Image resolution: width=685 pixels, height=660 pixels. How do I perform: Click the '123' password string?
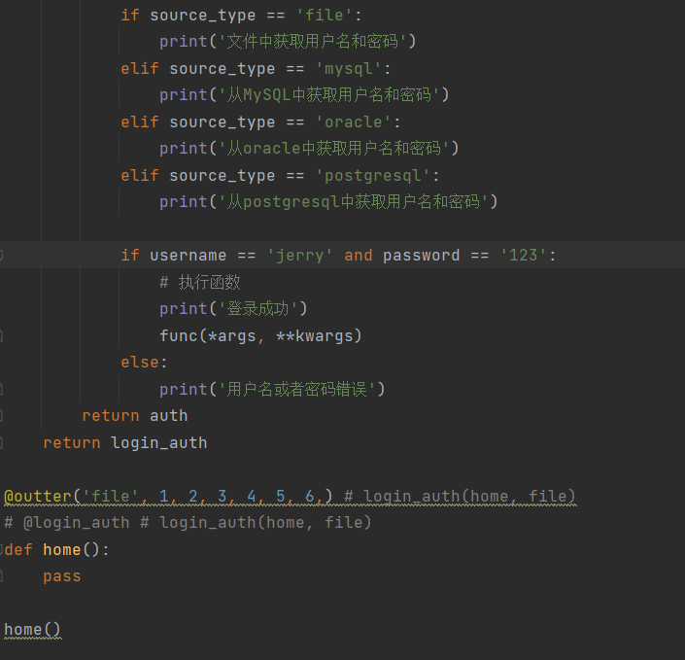(x=523, y=255)
